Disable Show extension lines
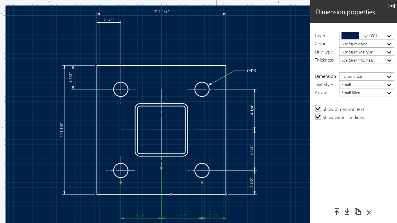397x223 pixels. (x=318, y=117)
